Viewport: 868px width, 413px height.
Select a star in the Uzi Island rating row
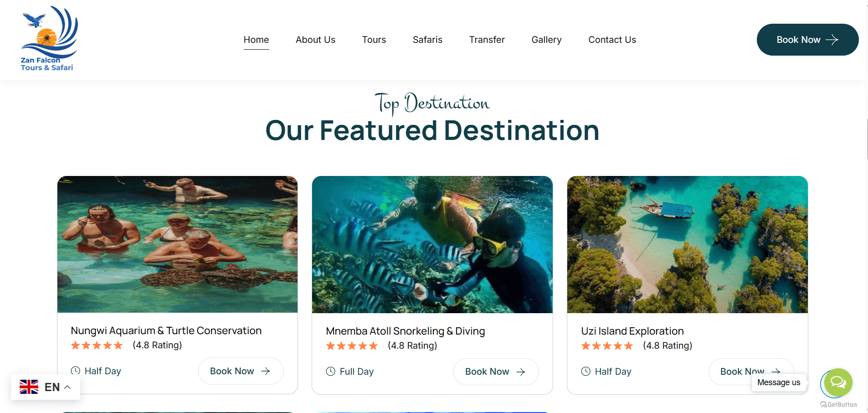coord(607,346)
